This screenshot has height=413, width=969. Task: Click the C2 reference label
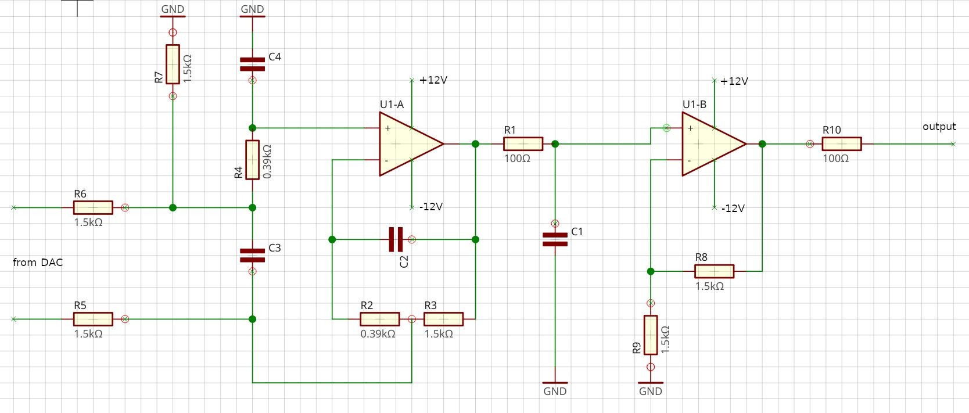pos(404,261)
